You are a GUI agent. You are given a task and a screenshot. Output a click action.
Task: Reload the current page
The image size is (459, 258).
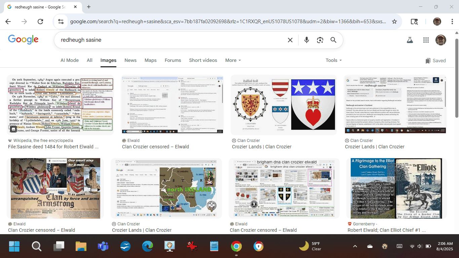[x=40, y=22]
